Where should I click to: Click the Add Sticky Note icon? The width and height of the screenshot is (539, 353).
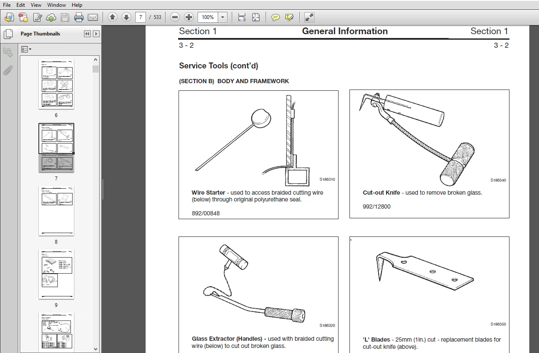(276, 17)
